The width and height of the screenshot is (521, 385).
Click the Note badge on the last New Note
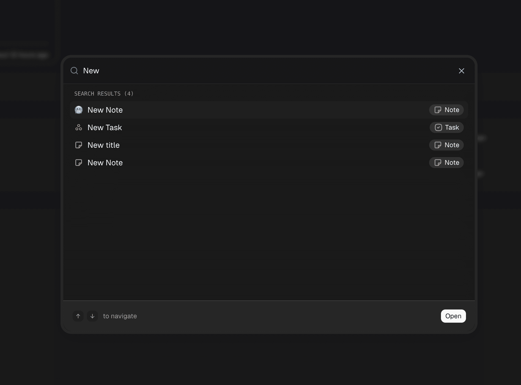coord(446,163)
